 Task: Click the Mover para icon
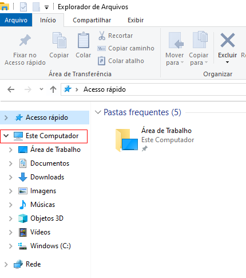(x=176, y=40)
